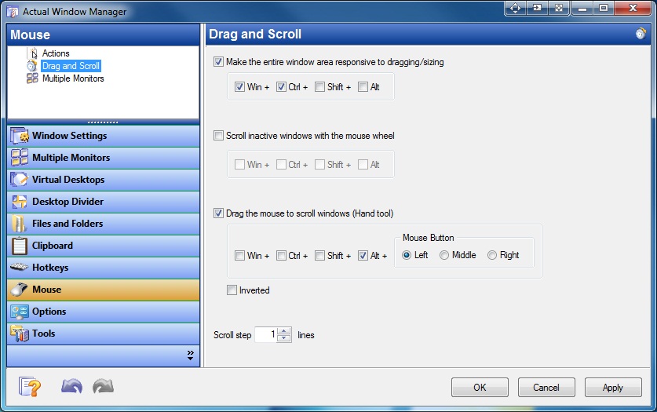This screenshot has height=412, width=657.
Task: Check Shift+ modifier for Hand tool
Action: (x=319, y=255)
